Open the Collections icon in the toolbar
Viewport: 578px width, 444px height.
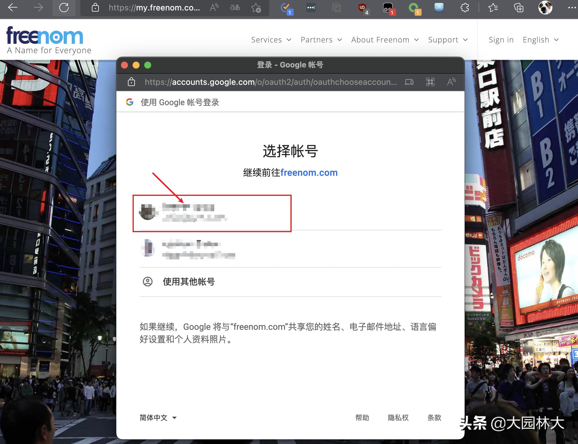click(x=519, y=8)
